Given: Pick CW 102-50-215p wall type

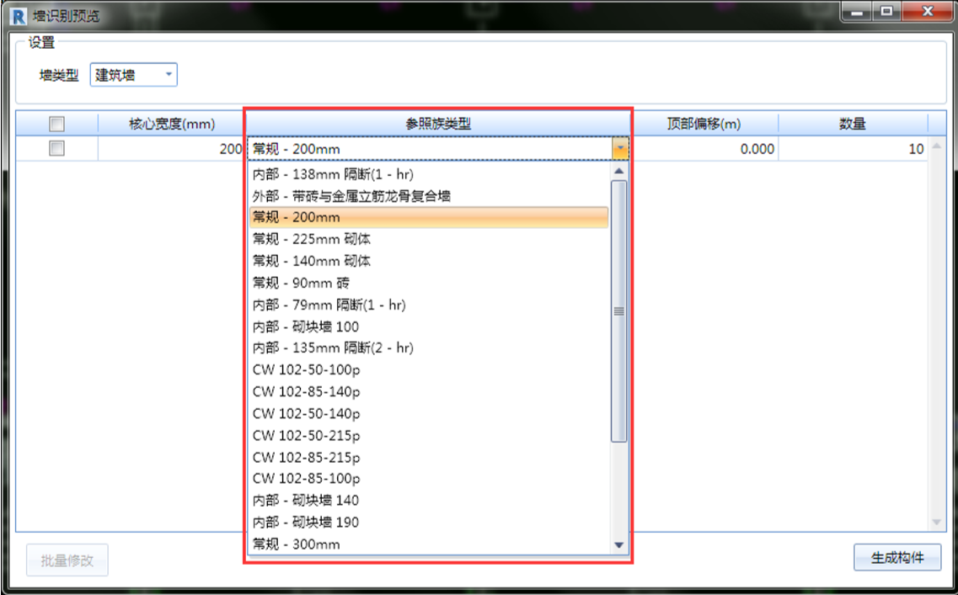Looking at the screenshot, I should 429,435.
